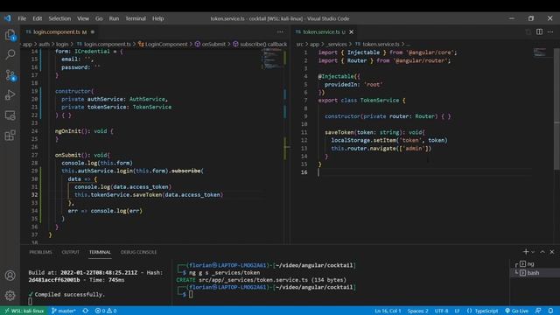Synchronize changes with status bar icon
The height and width of the screenshot is (315, 560).
click(x=86, y=311)
